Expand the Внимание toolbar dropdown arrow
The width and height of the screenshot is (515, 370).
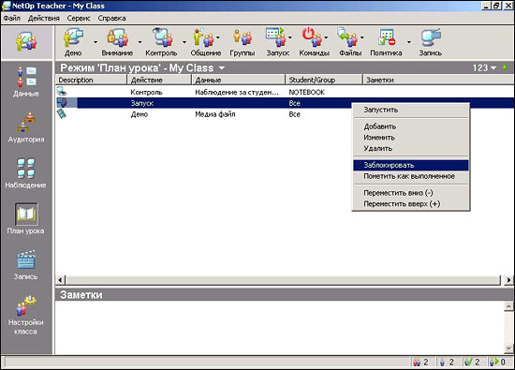[x=140, y=42]
